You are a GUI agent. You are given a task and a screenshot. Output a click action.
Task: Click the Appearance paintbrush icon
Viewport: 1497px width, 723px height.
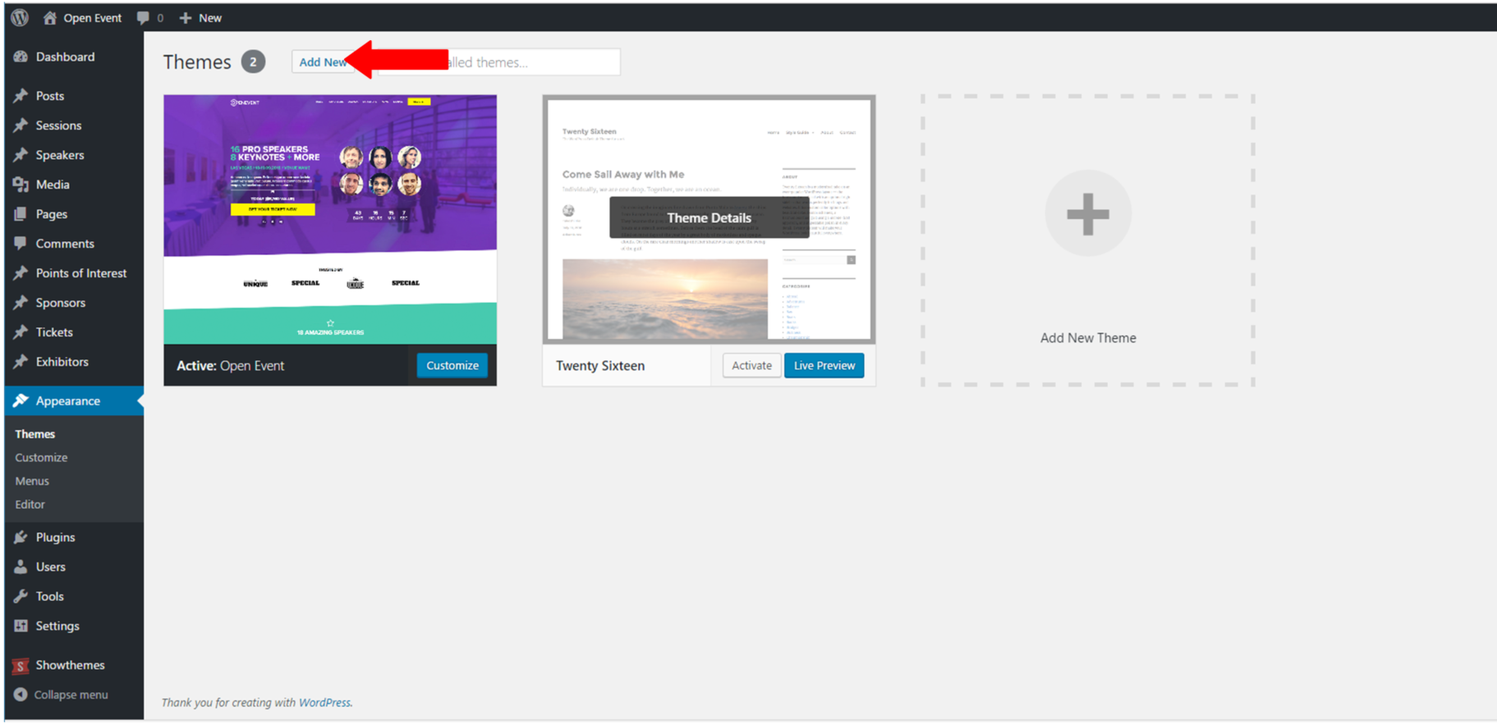tap(21, 400)
